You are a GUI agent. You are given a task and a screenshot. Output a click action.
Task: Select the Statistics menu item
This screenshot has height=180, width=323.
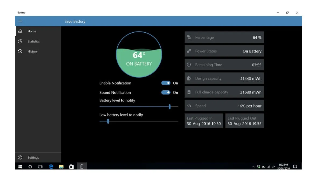(x=34, y=41)
